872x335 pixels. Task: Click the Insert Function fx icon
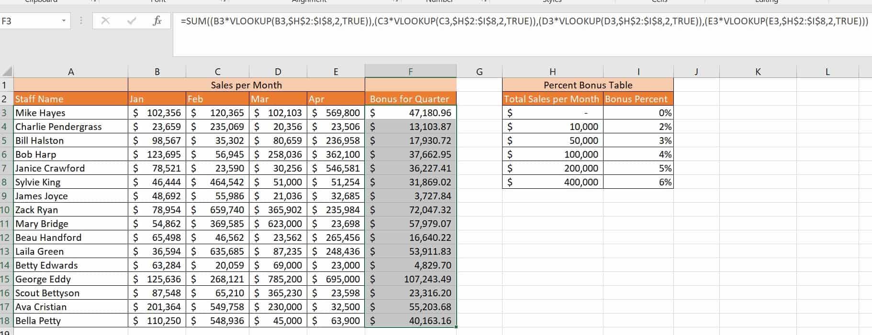point(157,21)
